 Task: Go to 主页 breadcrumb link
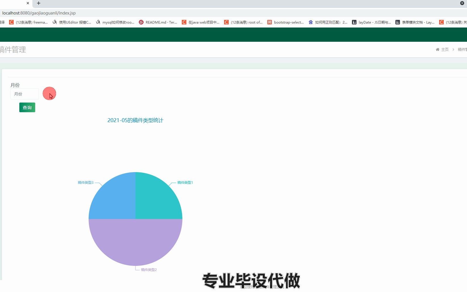click(445, 49)
